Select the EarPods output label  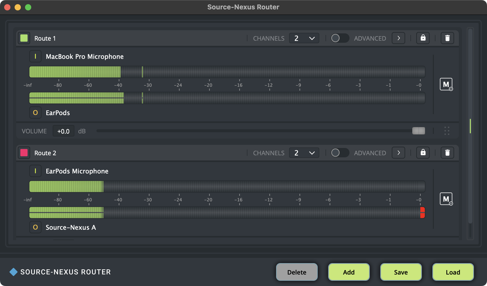tap(58, 113)
